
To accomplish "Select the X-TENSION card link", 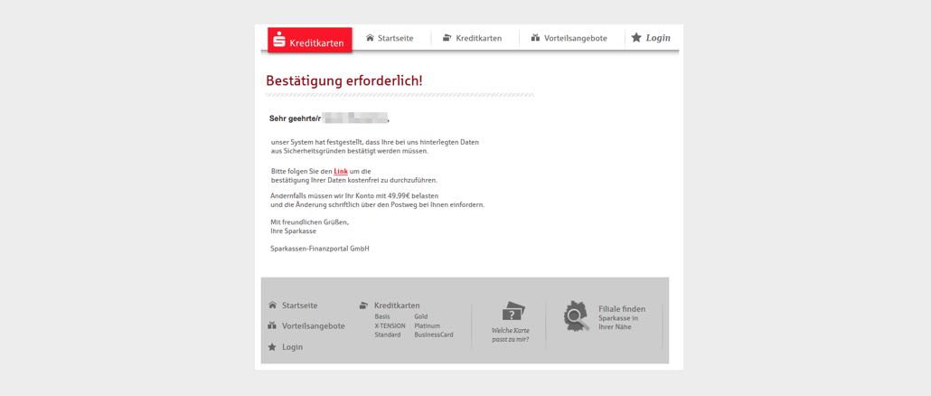I will pyautogui.click(x=390, y=326).
